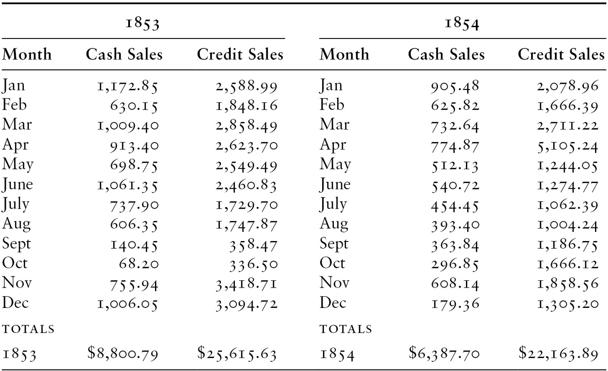
Task: Select the 1853 October cash sales 68.20
Action: (x=138, y=264)
